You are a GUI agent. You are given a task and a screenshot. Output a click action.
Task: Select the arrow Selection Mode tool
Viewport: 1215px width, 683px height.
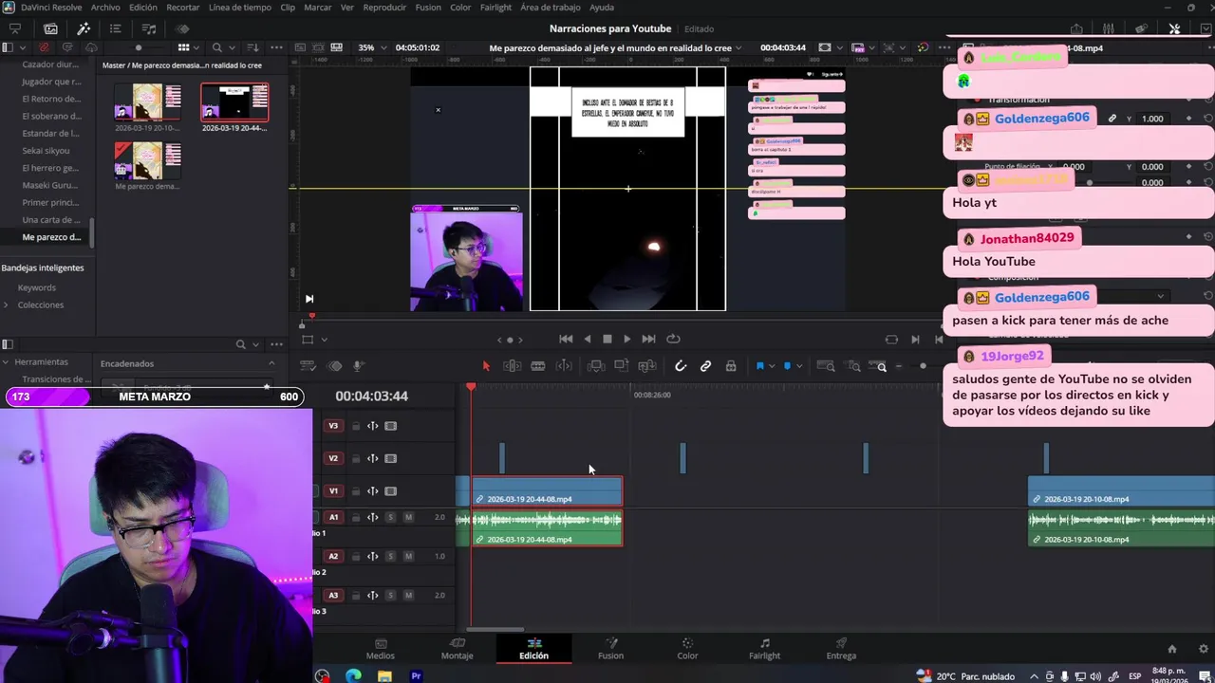pos(486,366)
